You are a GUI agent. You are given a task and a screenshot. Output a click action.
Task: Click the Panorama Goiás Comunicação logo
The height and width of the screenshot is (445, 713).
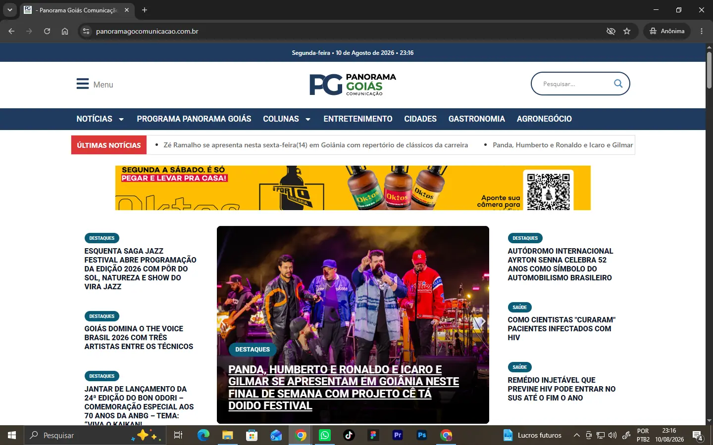353,85
